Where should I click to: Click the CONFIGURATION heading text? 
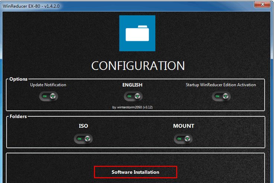[138, 66]
